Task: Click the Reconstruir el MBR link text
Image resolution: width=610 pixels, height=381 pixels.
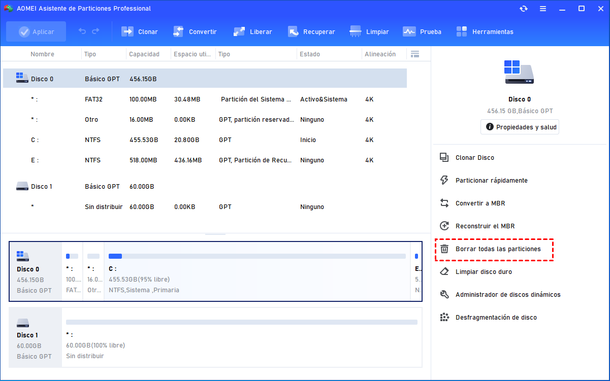Action: click(x=485, y=226)
